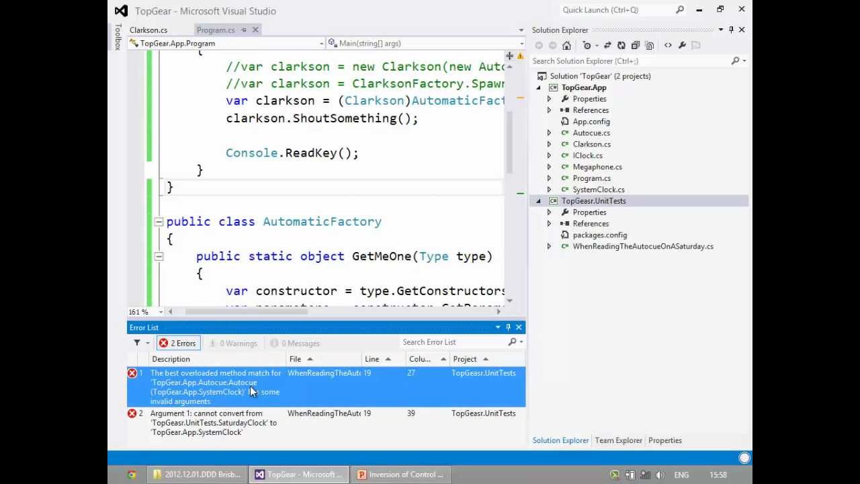Click the editor horizontal scrollbar
860x484 pixels.
point(335,312)
